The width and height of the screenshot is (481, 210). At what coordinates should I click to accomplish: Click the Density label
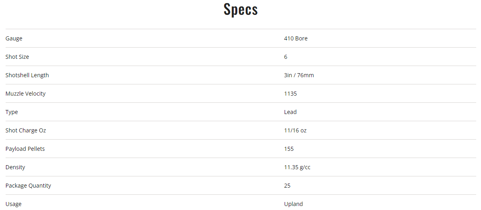pos(15,167)
